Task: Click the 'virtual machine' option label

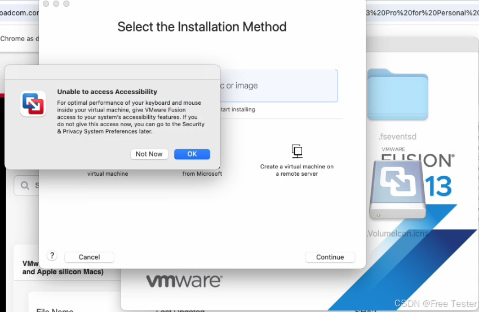Action: tap(108, 173)
